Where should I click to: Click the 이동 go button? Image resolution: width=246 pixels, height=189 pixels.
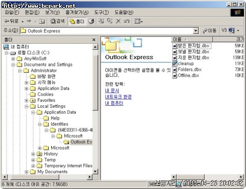point(210,31)
